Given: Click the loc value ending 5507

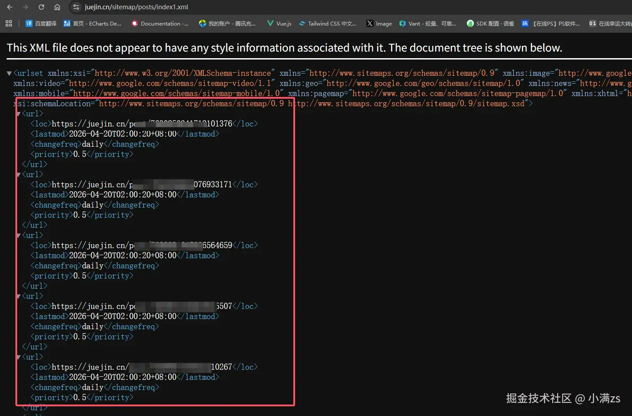Looking at the screenshot, I should tap(142, 306).
